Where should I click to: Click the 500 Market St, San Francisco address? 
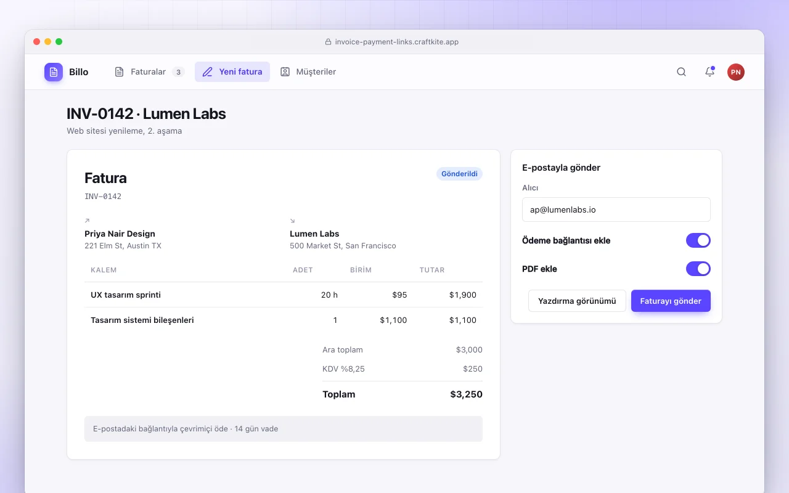click(x=343, y=245)
